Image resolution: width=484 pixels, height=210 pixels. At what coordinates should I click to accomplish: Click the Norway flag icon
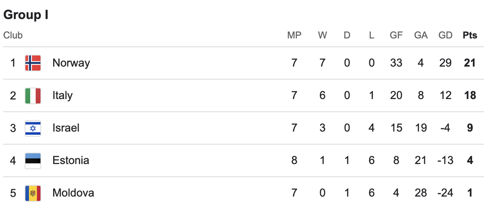coord(33,63)
